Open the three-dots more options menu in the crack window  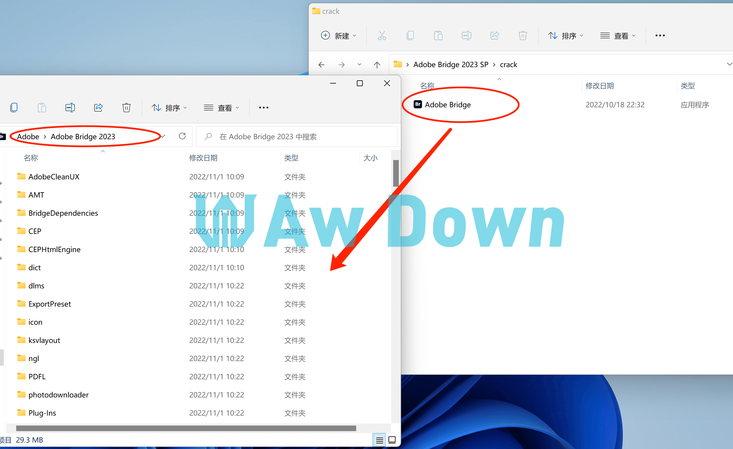pos(660,36)
